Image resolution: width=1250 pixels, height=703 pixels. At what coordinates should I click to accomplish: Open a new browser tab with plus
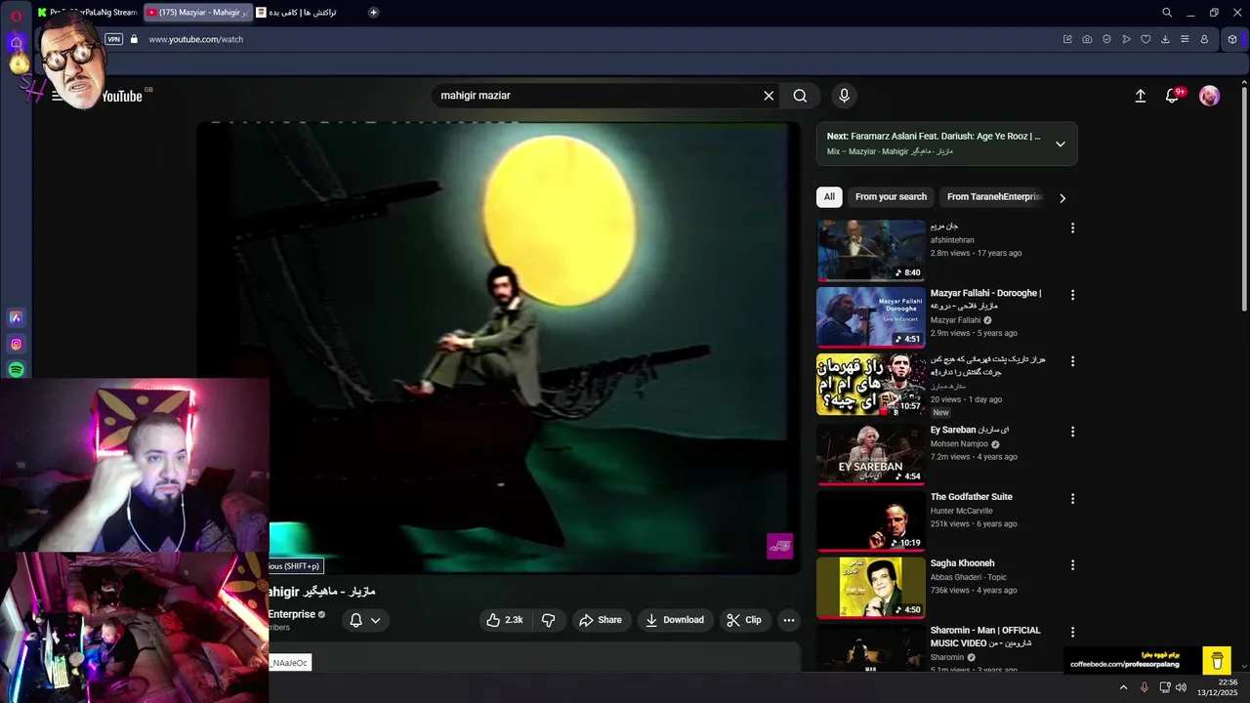374,13
